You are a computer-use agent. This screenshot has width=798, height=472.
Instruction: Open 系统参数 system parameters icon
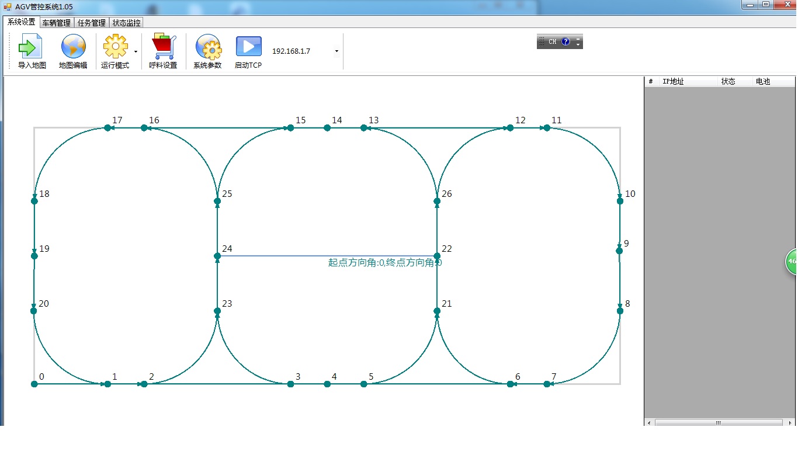point(207,46)
